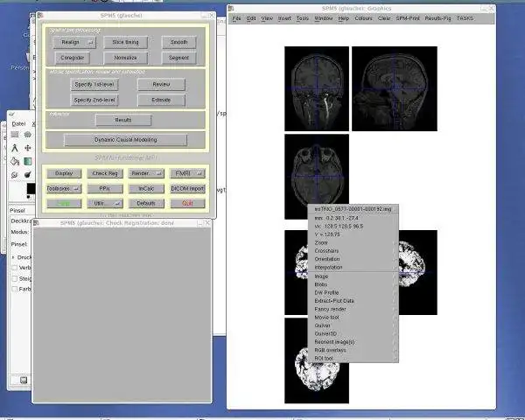Click the Check Reg button
This screenshot has height=420, width=525.
pyautogui.click(x=105, y=173)
